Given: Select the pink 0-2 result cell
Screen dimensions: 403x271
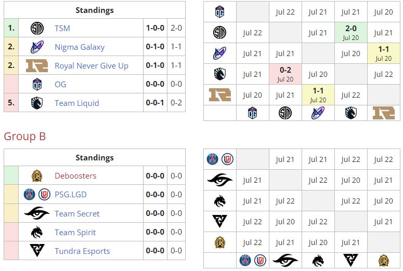Looking at the screenshot, I should coord(285,74).
